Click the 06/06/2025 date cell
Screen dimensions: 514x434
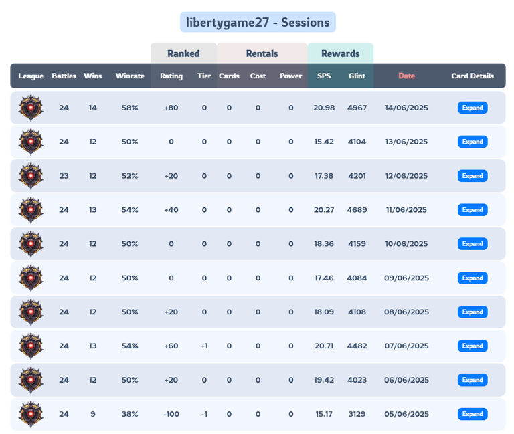point(406,381)
